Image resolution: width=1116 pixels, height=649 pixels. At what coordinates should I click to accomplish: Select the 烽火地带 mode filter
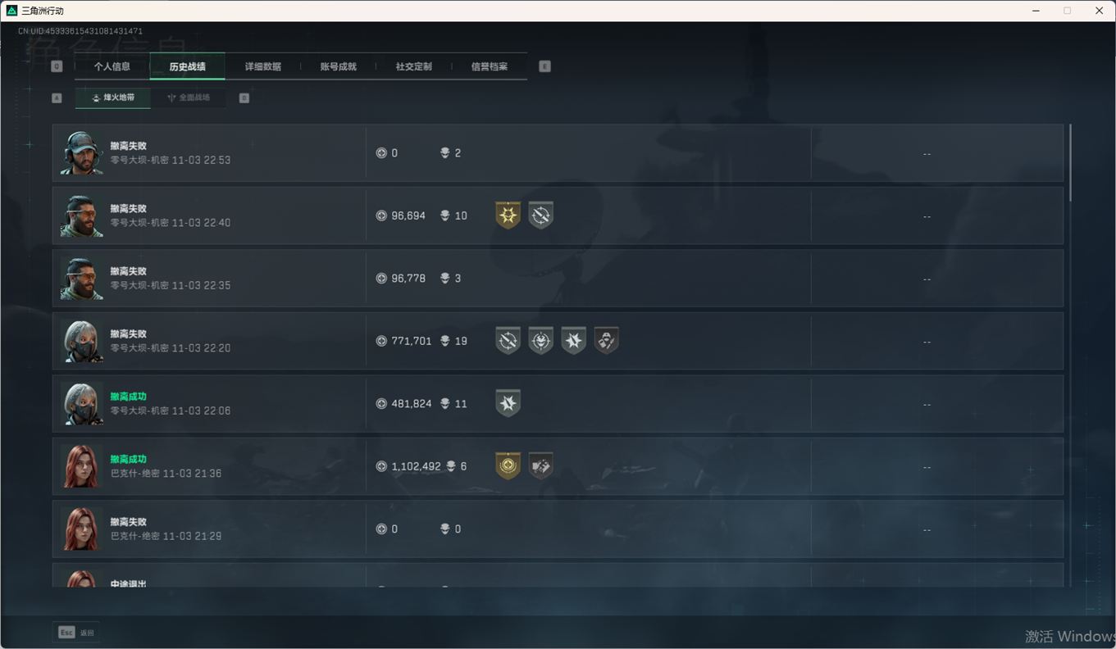(x=113, y=98)
